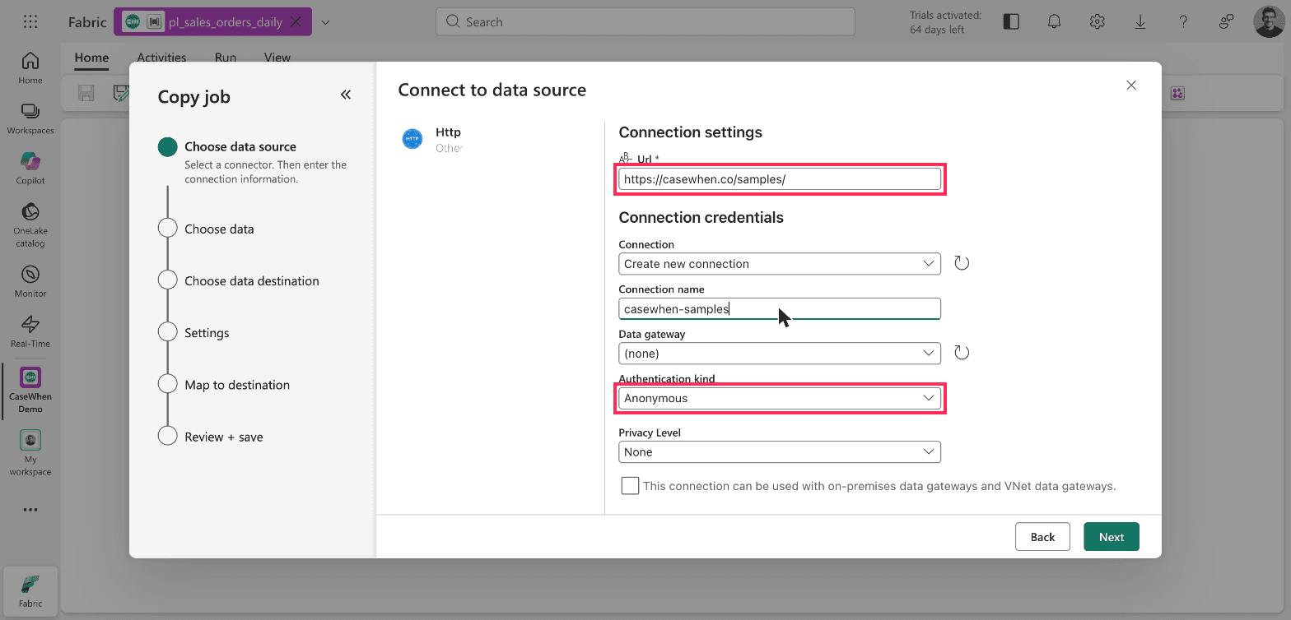Open CaseWhen Demo workspace in sidebar
Viewport: 1291px width, 620px height.
(x=30, y=390)
